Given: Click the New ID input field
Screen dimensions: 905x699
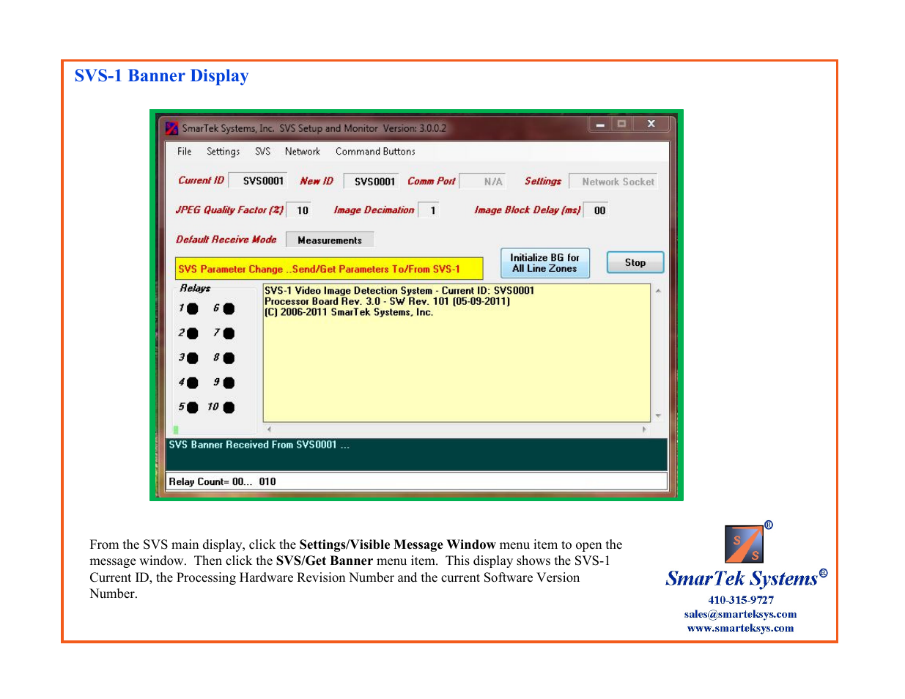Looking at the screenshot, I should (372, 181).
